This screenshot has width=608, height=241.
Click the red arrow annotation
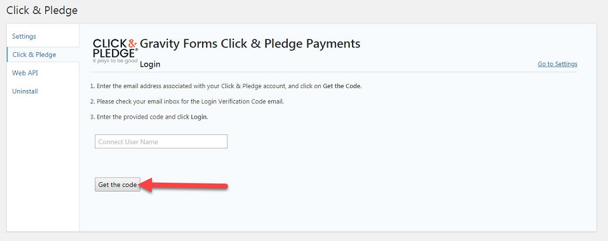click(x=183, y=185)
